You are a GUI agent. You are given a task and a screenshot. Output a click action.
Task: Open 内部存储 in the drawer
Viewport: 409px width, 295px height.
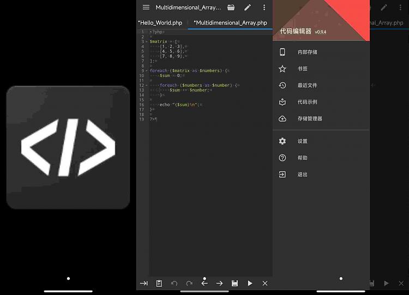pyautogui.click(x=321, y=52)
